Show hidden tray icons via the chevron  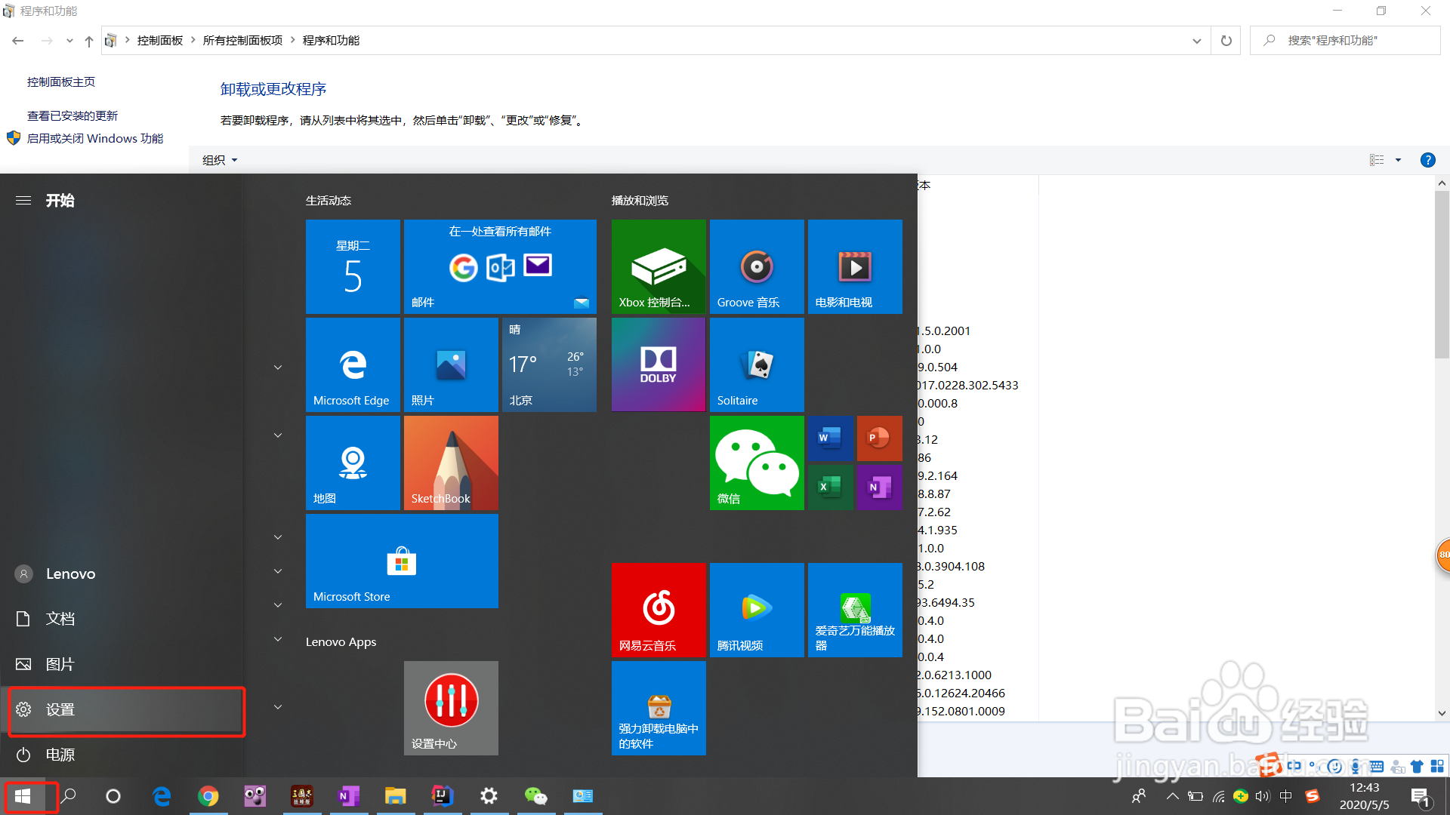point(1171,796)
